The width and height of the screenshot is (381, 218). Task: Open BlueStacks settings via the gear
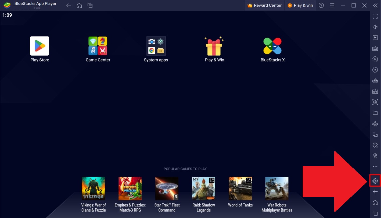[375, 180]
